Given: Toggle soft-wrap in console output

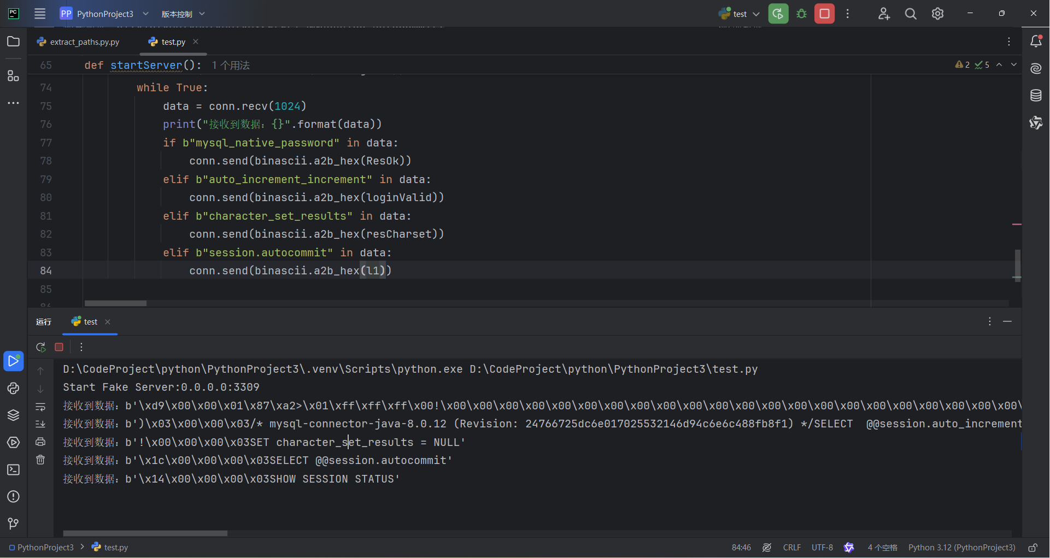Looking at the screenshot, I should pyautogui.click(x=40, y=407).
